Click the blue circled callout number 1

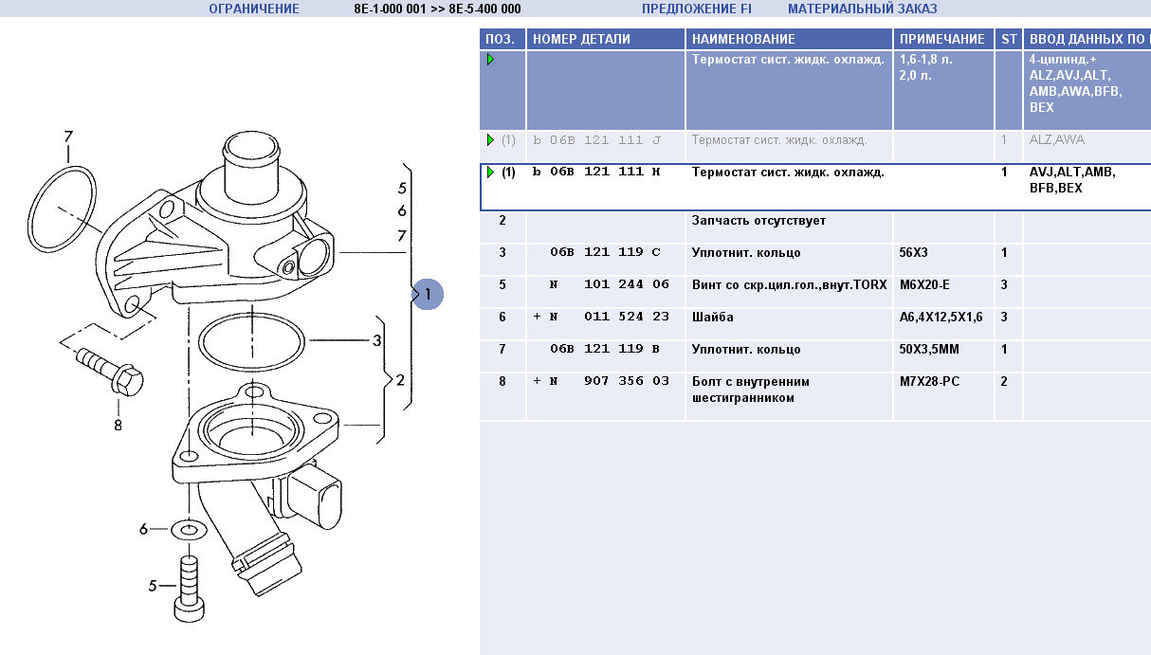[x=428, y=294]
